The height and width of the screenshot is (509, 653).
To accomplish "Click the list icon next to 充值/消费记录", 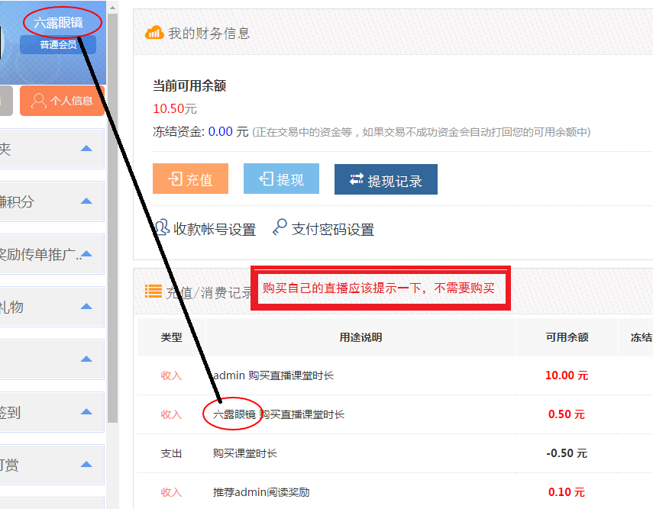I will coord(154,291).
